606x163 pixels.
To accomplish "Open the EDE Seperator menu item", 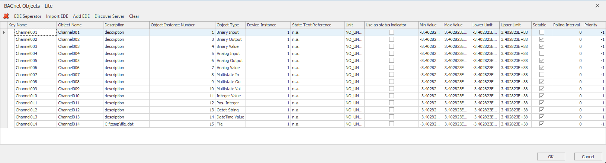I will (28, 16).
